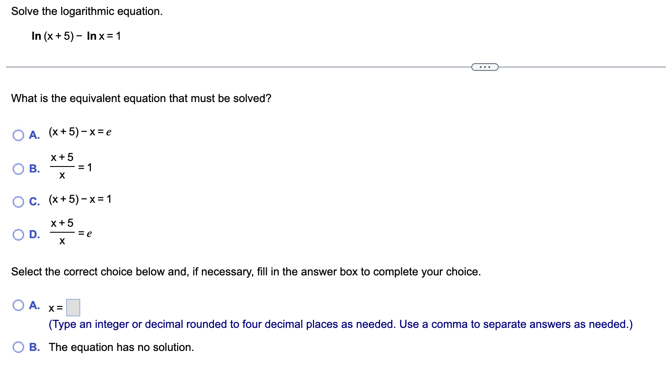The image size is (666, 374).
Task: Click the 'C.' label beside (x+5)−x=1
Action: 35,202
